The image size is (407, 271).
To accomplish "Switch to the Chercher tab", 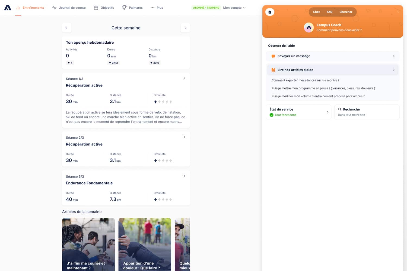I will 346,12.
